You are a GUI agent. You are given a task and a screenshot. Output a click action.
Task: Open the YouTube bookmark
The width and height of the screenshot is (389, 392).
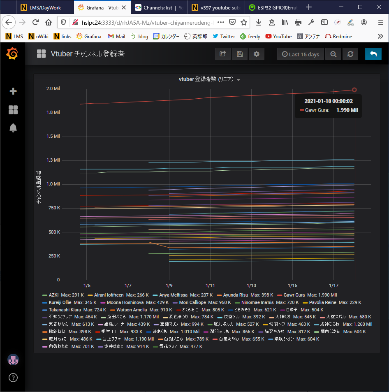278,37
